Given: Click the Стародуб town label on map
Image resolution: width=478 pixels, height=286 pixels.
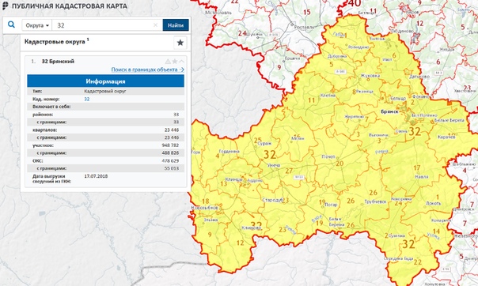Looking at the screenshot, I should click(272, 200).
